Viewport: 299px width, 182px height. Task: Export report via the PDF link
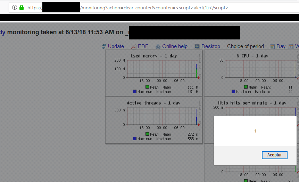[x=143, y=46]
